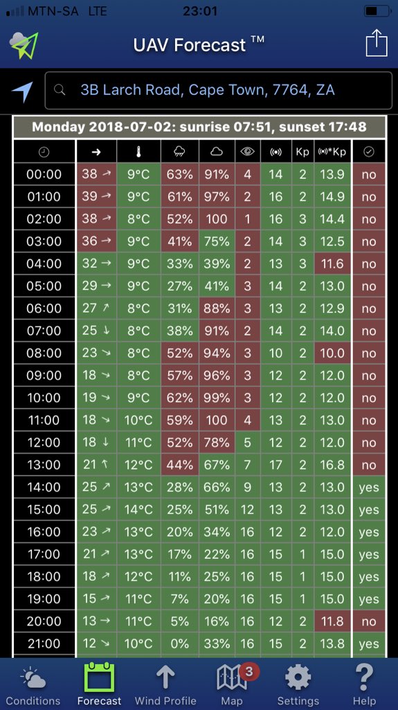
Task: Select the rain cloud precipitation column header
Action: coord(179,152)
